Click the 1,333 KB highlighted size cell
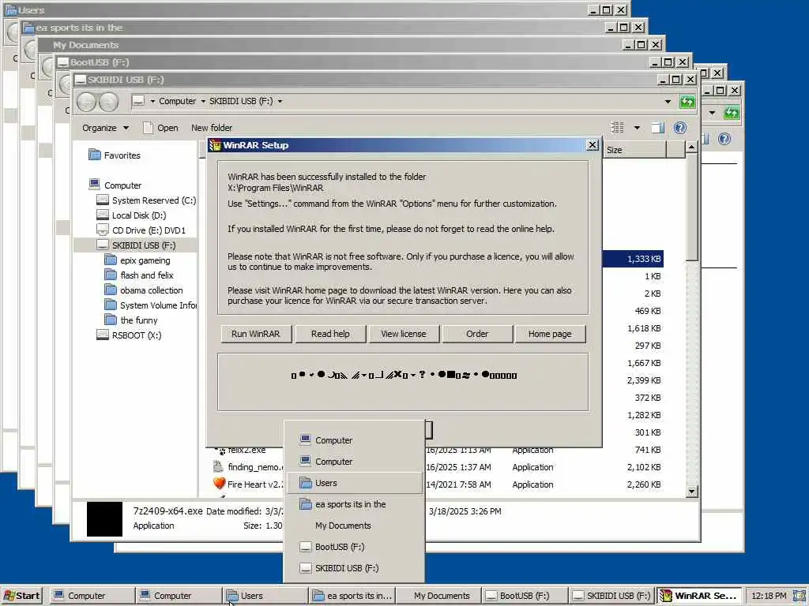 tap(633, 259)
